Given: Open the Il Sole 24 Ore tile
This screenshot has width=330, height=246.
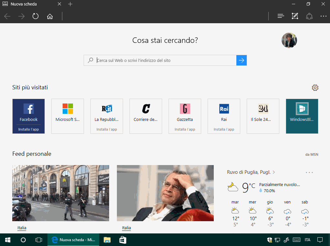Looking at the screenshot, I should 263,116.
